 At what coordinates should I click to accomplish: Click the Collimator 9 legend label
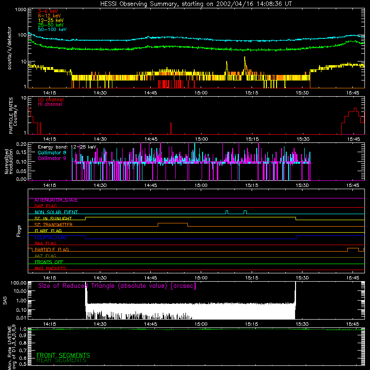(x=52, y=158)
